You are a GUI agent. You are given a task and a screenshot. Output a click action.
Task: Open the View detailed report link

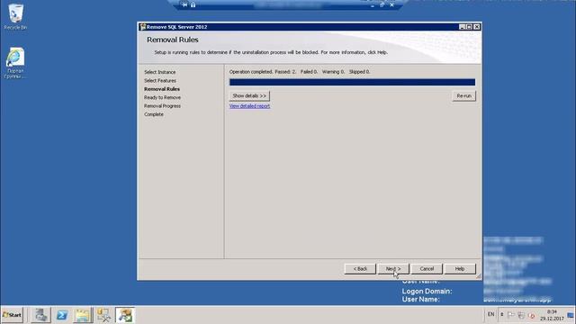coord(249,106)
